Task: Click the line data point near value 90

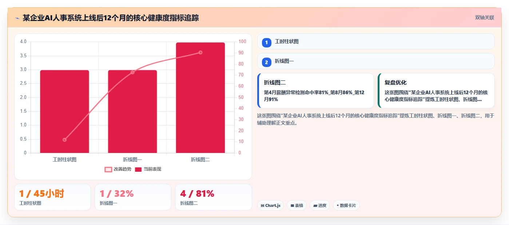Action: coord(200,53)
